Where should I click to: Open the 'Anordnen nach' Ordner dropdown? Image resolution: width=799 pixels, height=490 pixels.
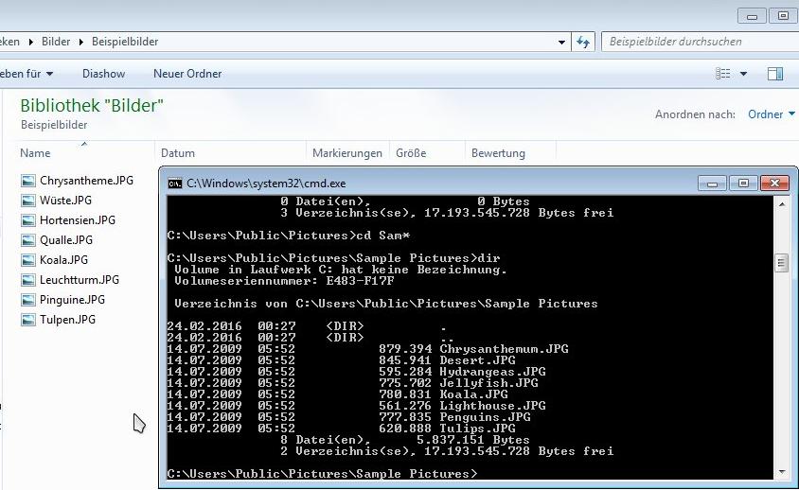(x=771, y=114)
